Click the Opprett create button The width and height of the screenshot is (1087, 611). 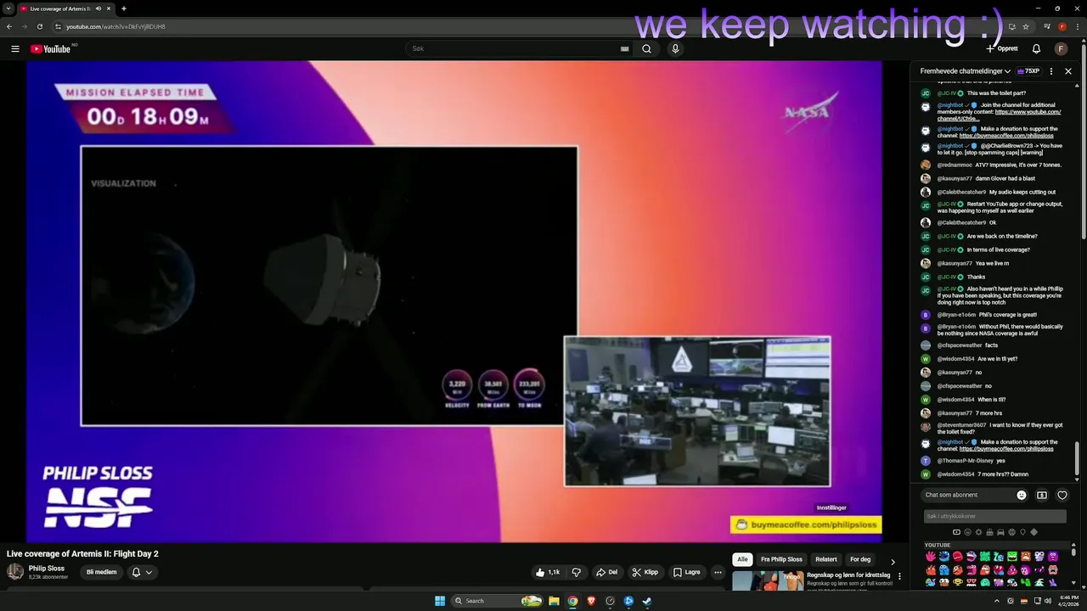point(1001,49)
